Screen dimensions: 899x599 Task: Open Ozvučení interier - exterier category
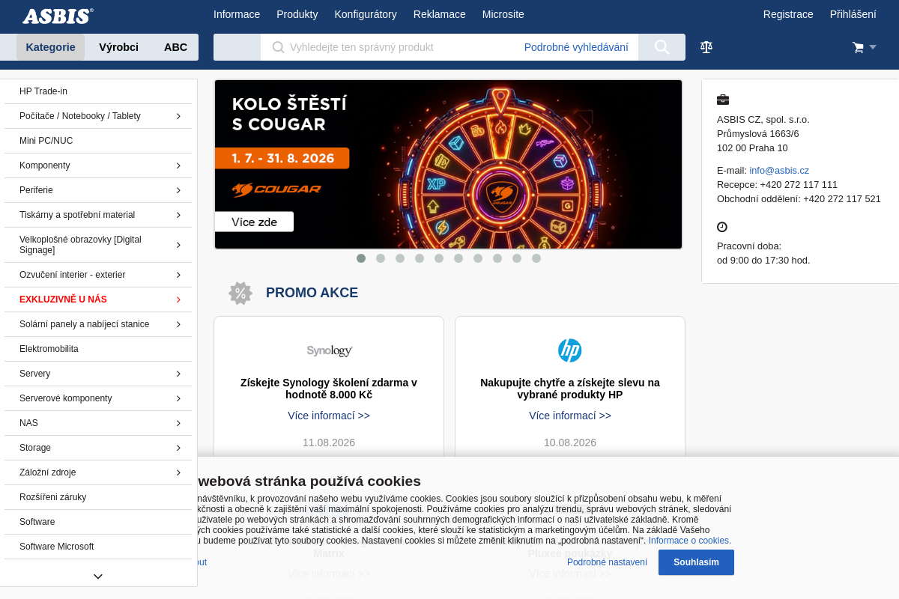coord(98,275)
